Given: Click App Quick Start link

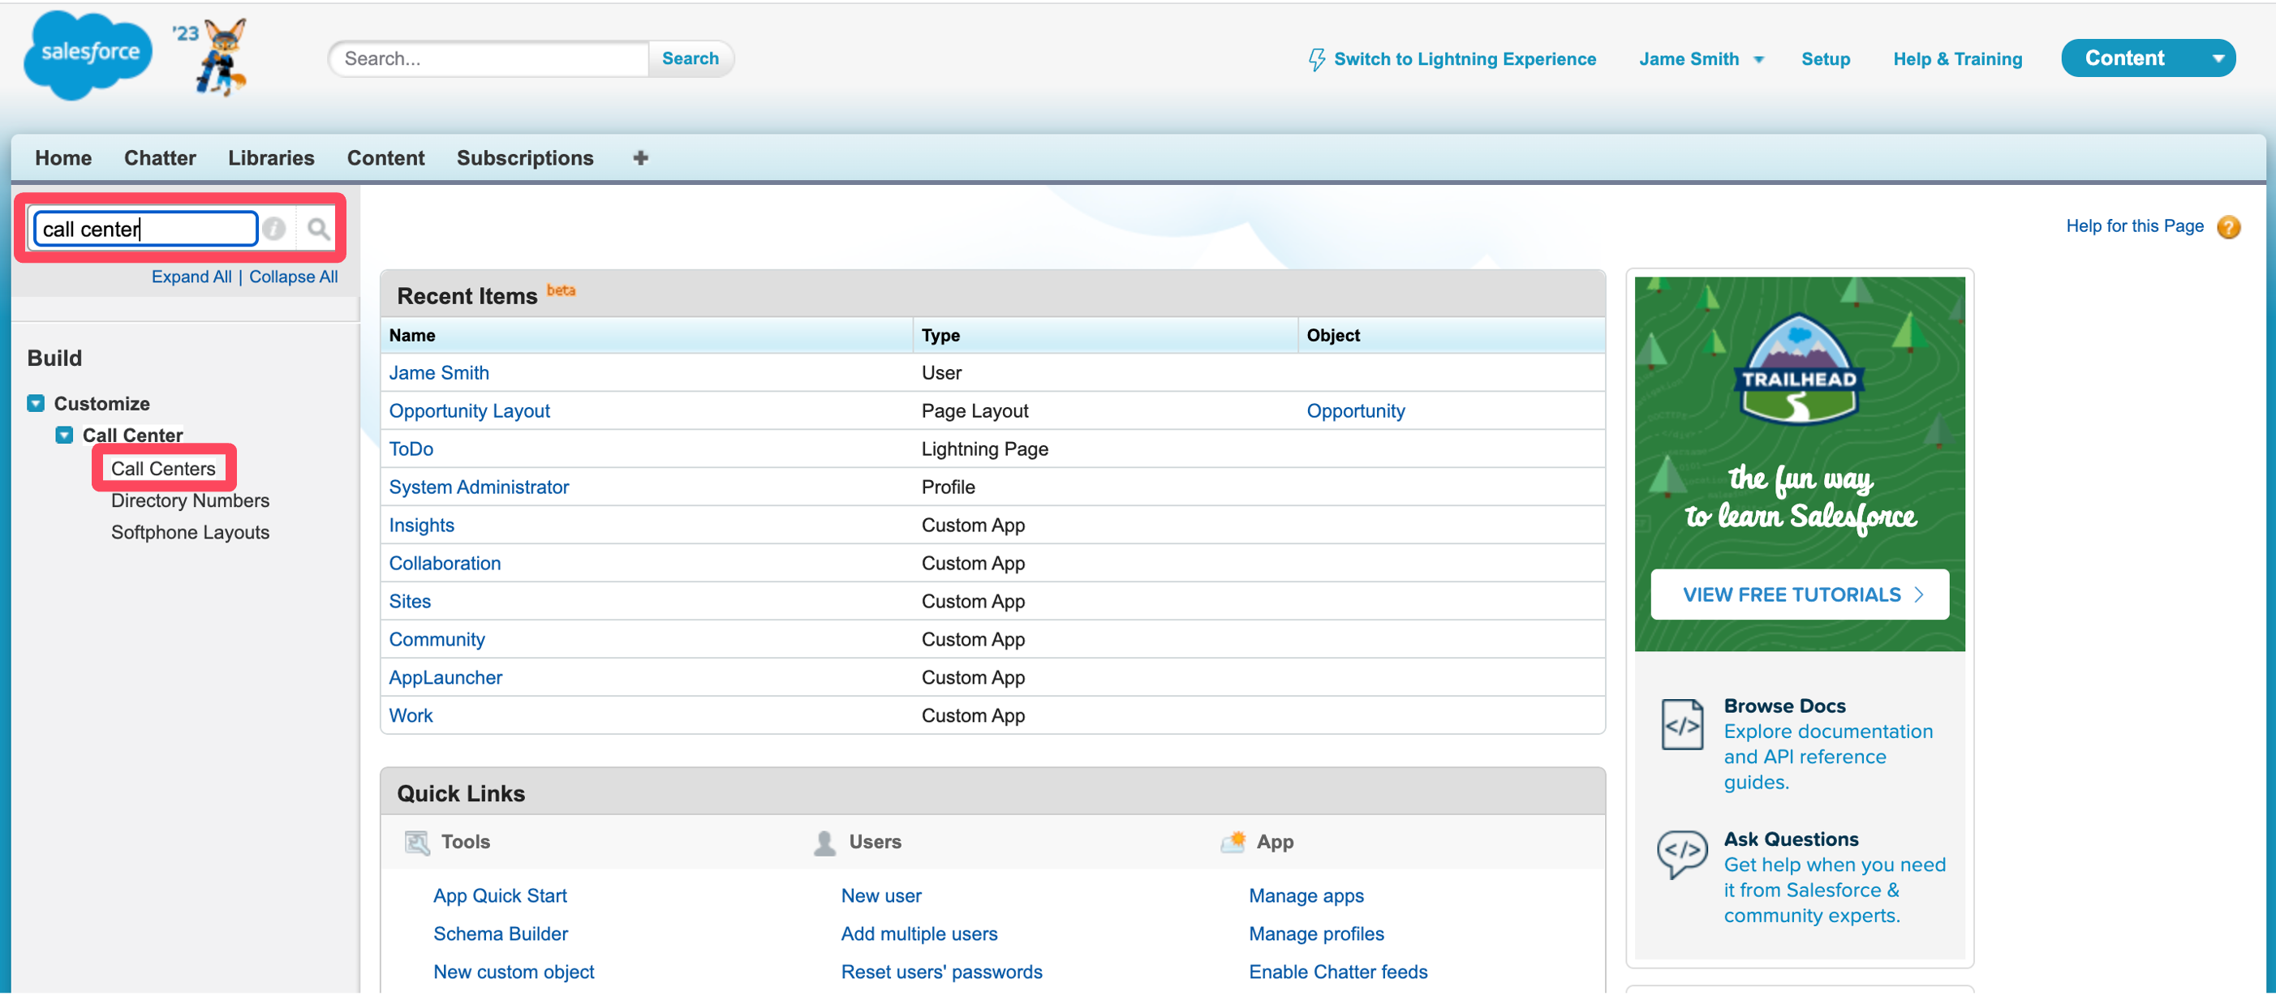Looking at the screenshot, I should coord(499,895).
